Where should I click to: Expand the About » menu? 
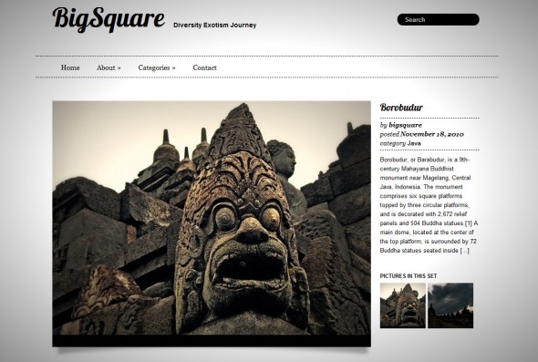pos(109,67)
